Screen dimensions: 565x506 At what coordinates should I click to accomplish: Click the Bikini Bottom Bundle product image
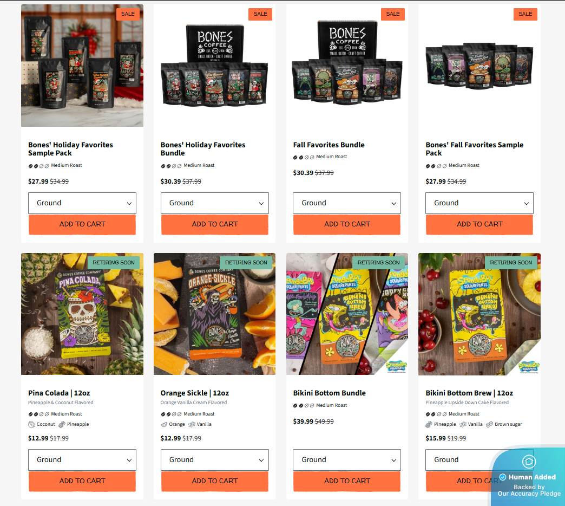click(347, 314)
